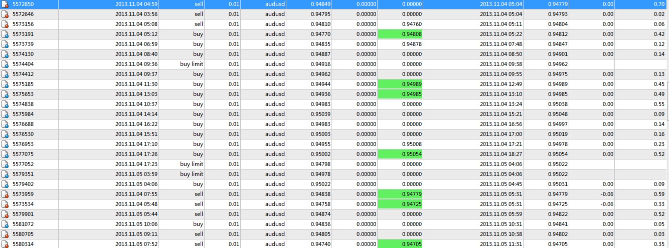
Task: Click the sell order icon for ticket 5573959
Action: 5,194
